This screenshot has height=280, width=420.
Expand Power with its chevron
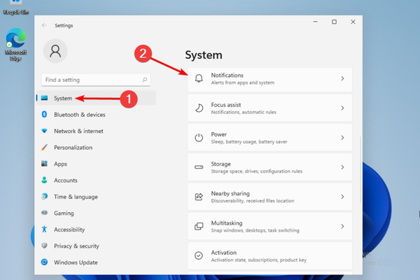(342, 138)
